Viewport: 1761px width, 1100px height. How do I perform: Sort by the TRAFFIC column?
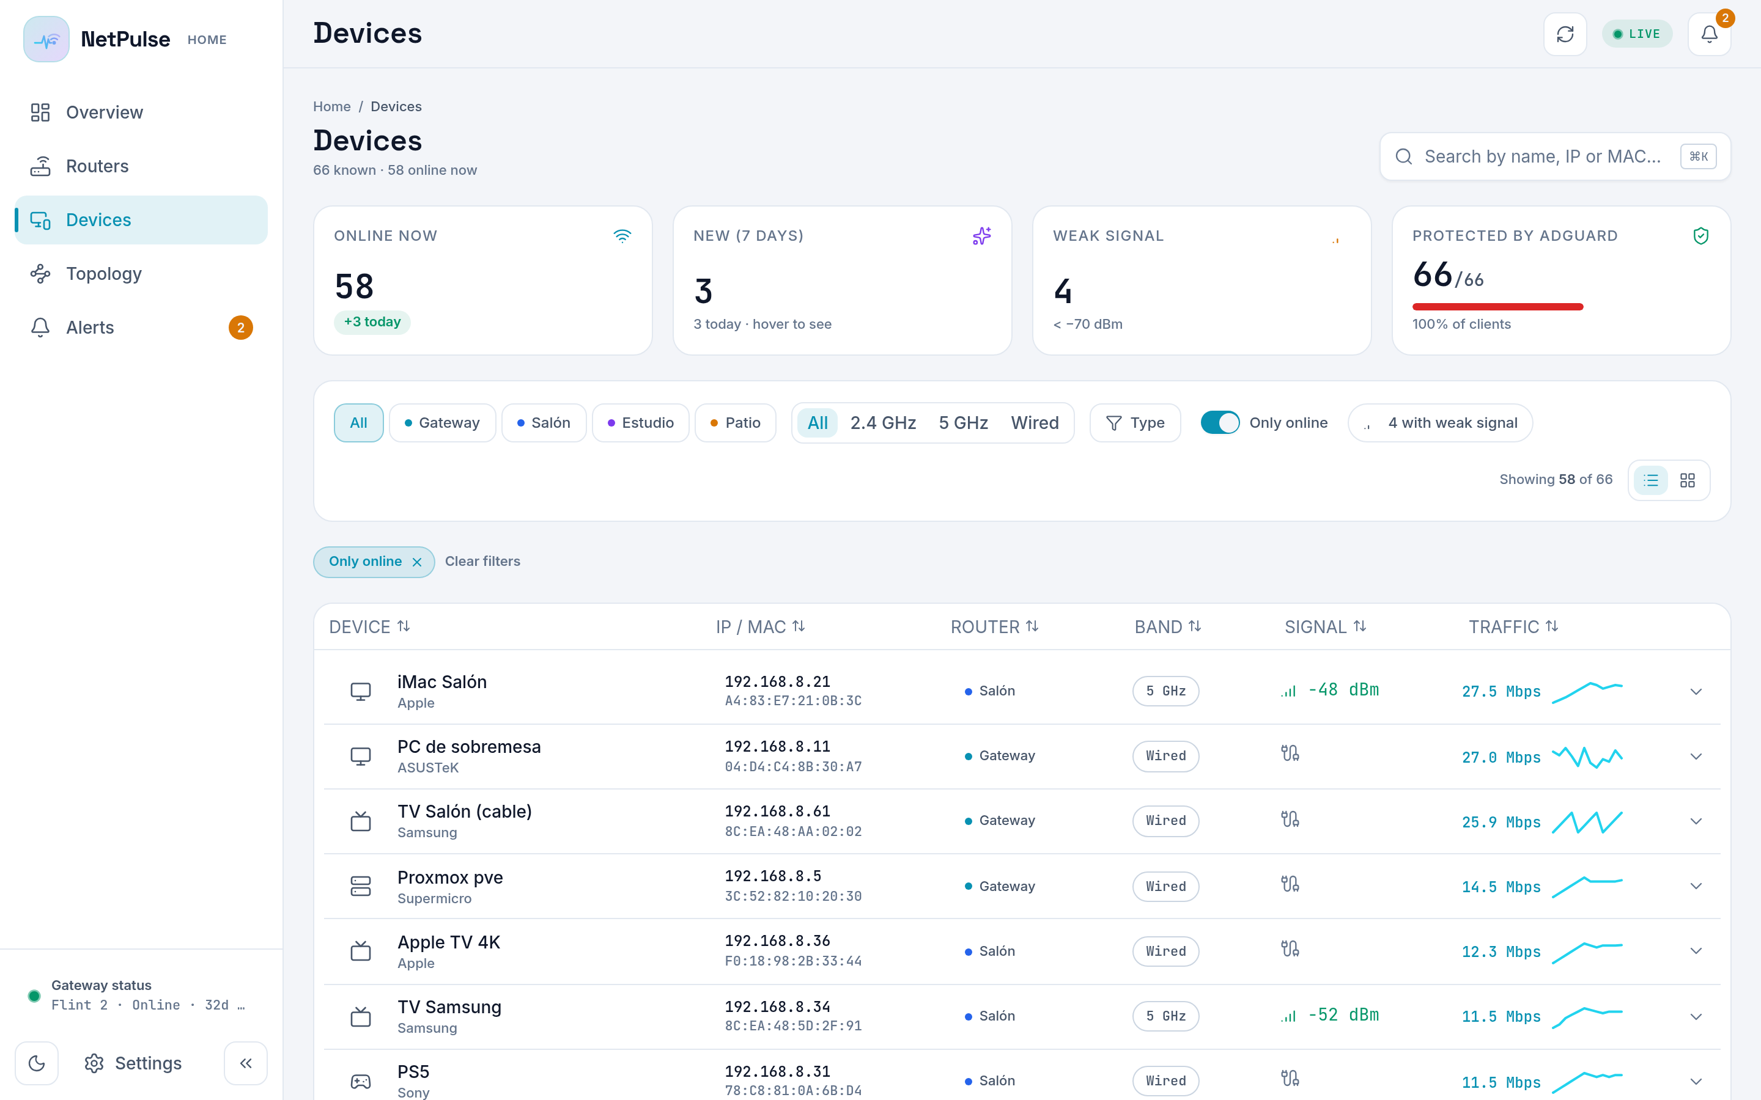pos(1513,627)
